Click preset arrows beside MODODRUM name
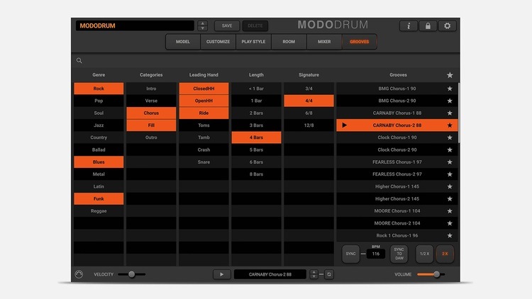This screenshot has width=532, height=299. pos(203,26)
